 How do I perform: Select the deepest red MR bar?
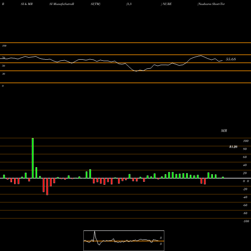(x=47, y=187)
